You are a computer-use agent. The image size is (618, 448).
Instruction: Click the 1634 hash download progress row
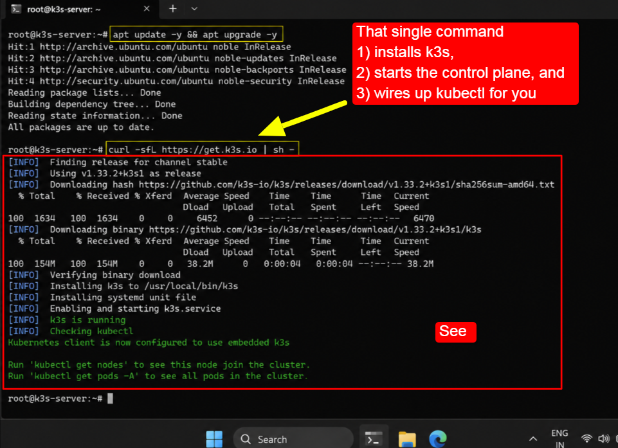(221, 219)
